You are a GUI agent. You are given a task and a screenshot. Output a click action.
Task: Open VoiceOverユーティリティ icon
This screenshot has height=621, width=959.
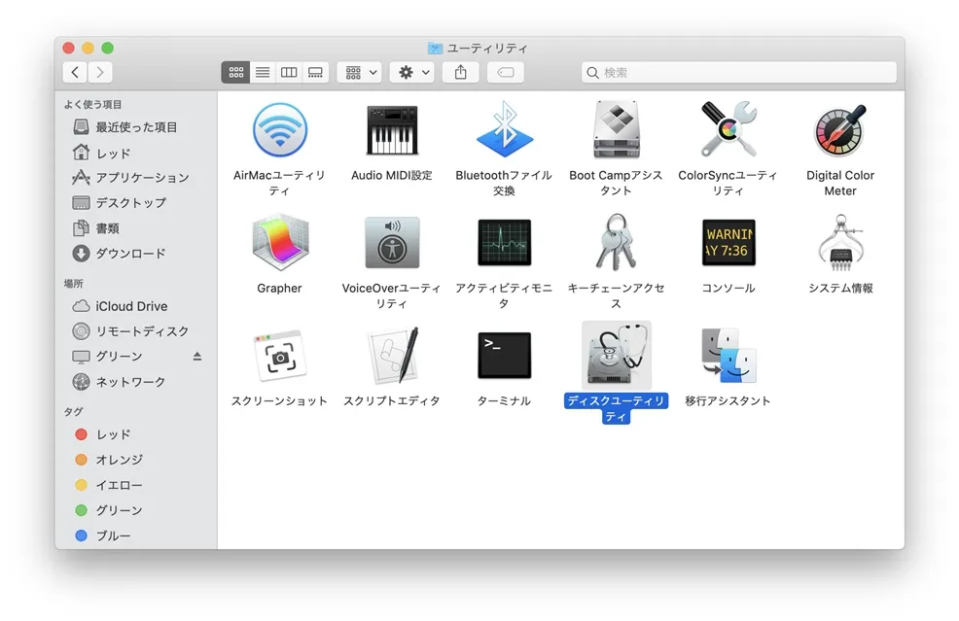click(392, 243)
